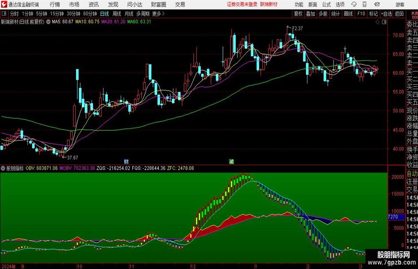Switch to 周线 weekly tab
This screenshot has width=418, height=269.
pyautogui.click(x=117, y=14)
